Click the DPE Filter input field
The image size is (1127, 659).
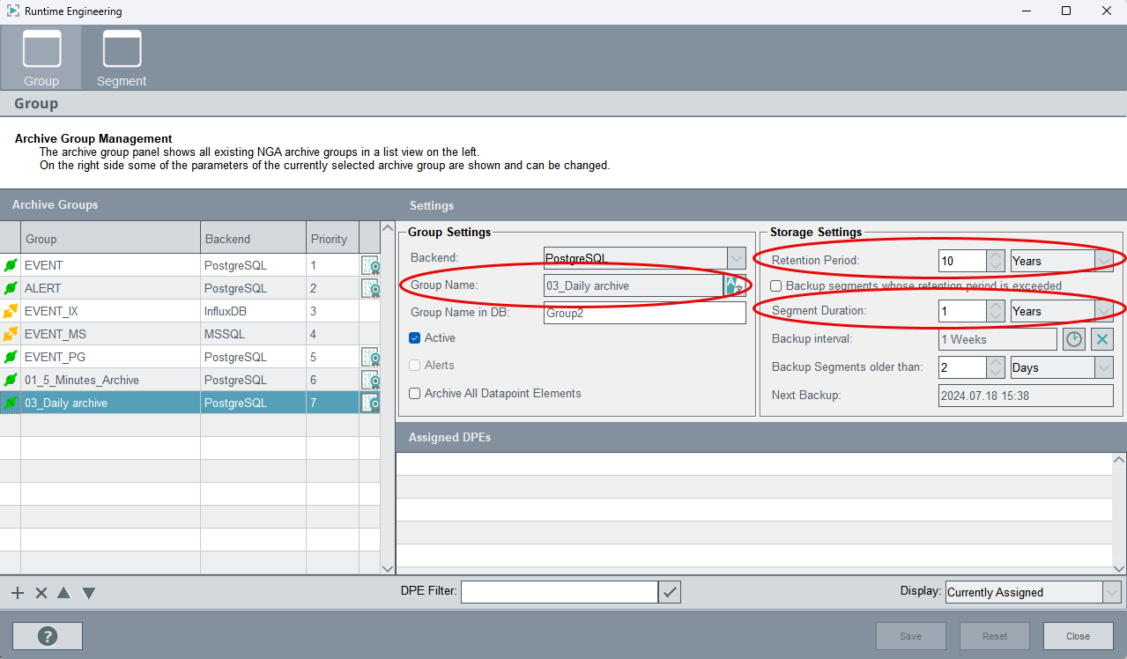[x=560, y=592]
